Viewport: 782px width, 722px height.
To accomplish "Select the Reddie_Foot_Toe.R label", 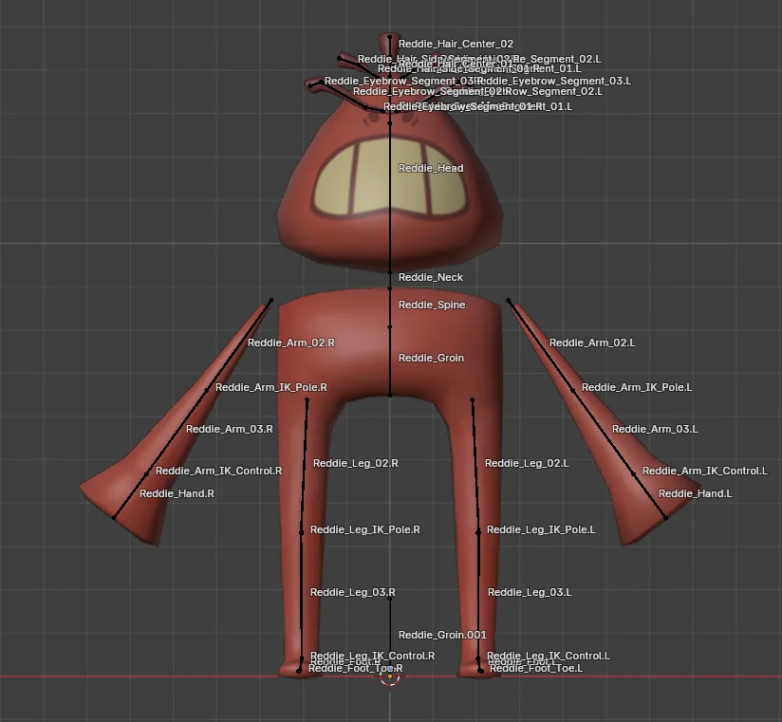I will (356, 668).
